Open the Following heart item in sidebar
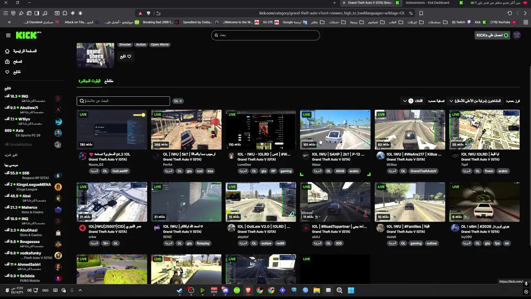The height and width of the screenshot is (299, 531). pyautogui.click(x=12, y=72)
